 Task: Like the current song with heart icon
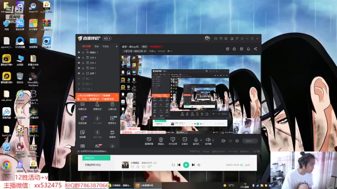coord(132,167)
